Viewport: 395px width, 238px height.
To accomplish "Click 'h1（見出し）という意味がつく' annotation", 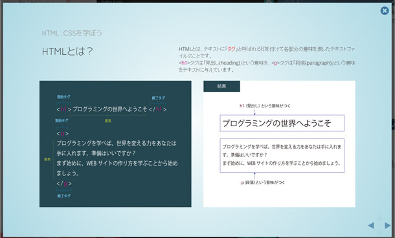I will pyautogui.click(x=265, y=106).
